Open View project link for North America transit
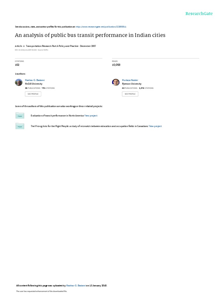Viewport: 224px width, 298px height. tap(91, 116)
